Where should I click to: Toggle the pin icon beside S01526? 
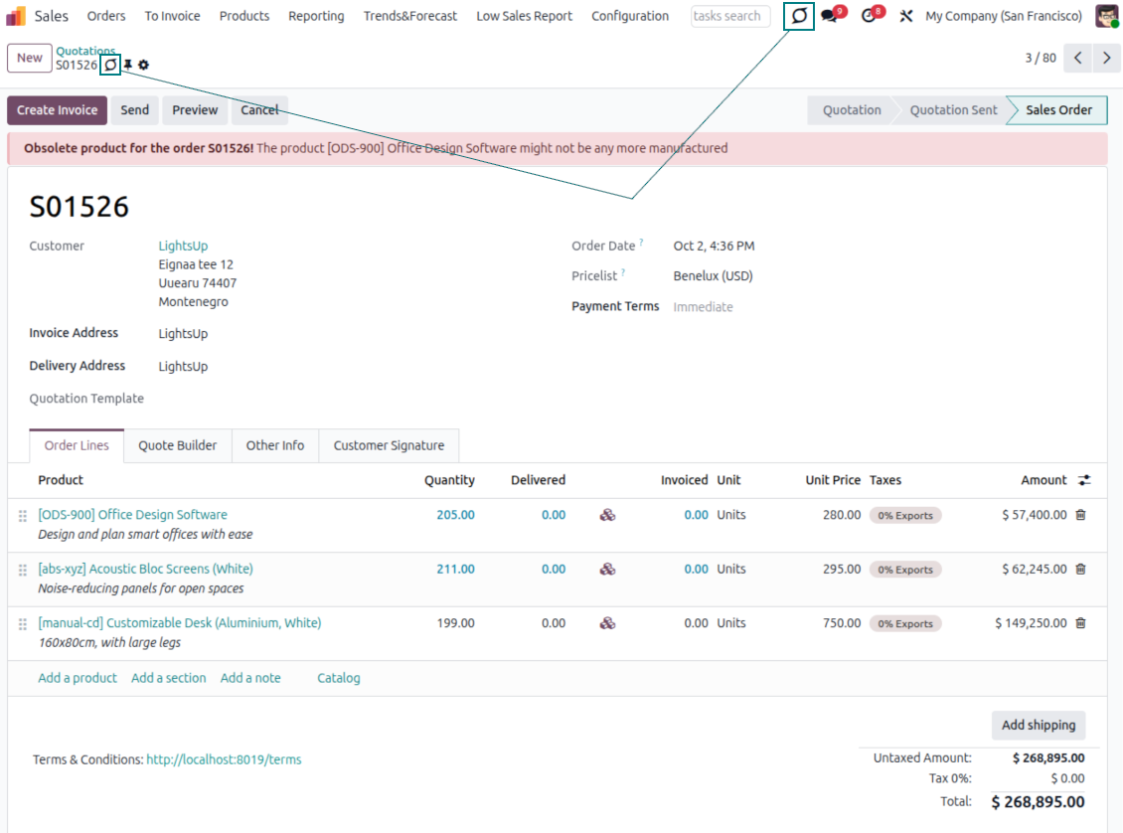tap(128, 66)
